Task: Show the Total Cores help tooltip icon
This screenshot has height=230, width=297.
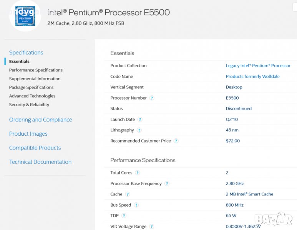Action: 138,173
